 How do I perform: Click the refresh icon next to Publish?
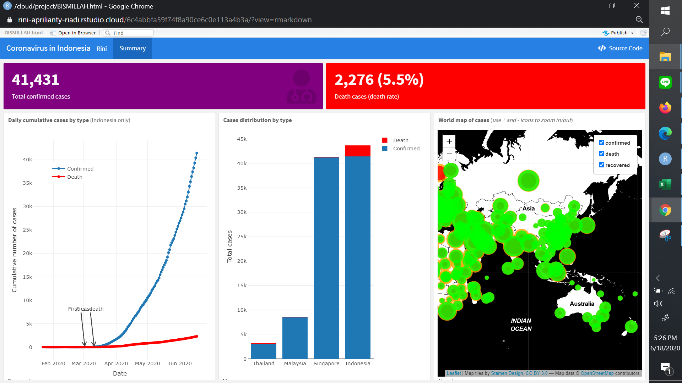point(643,33)
